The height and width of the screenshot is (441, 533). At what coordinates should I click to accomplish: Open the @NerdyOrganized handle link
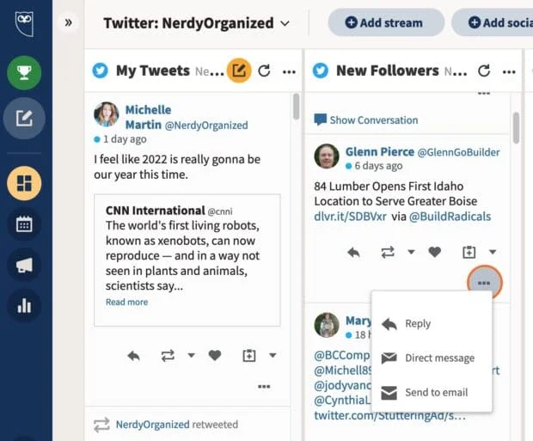206,126
